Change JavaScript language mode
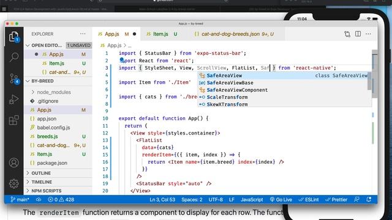Viewport: 392px width, 220px height. 252,200
